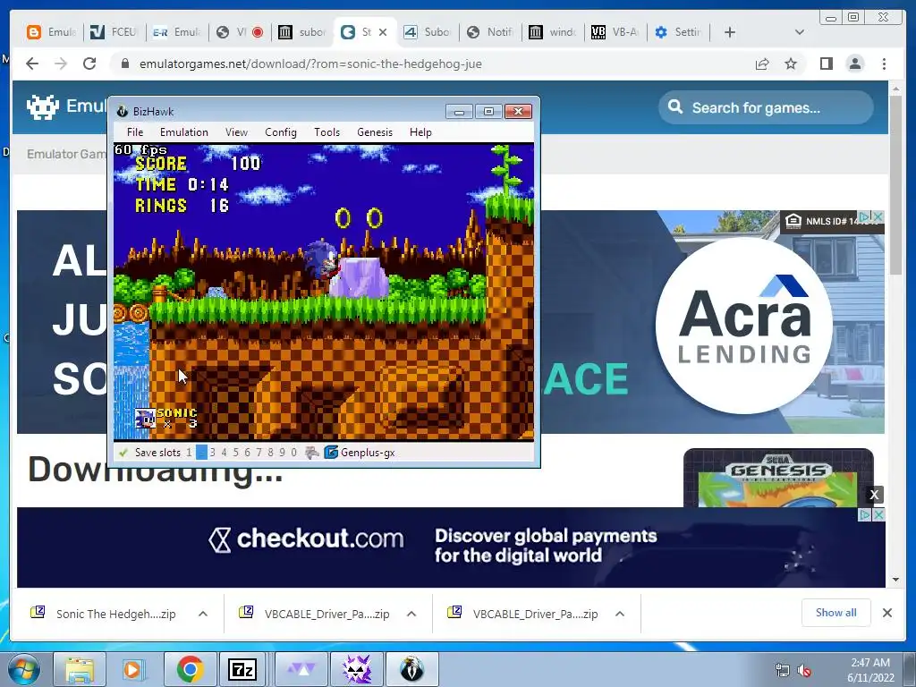Click the Genesis game cover thumbnail
Screen dimensions: 916x687
coord(778,479)
